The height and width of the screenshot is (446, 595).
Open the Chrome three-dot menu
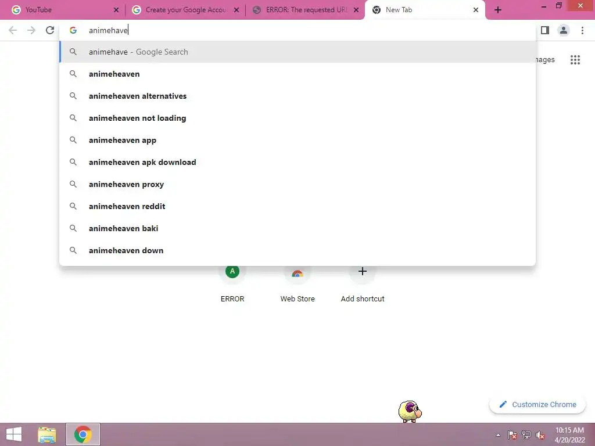pos(582,30)
